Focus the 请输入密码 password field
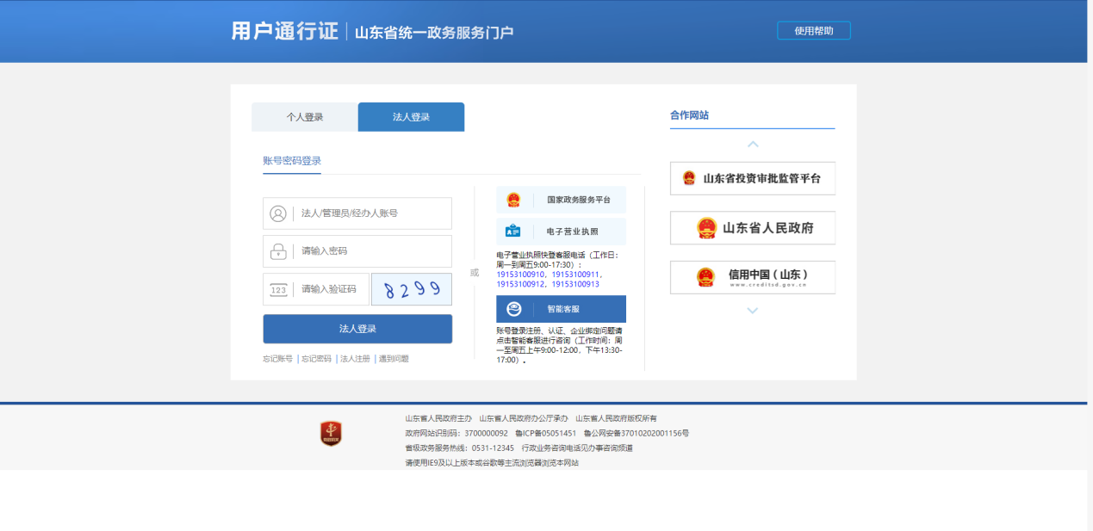 click(x=370, y=251)
